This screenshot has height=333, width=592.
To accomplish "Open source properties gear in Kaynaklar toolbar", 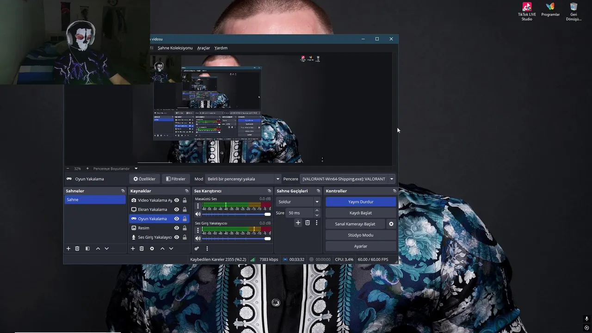I will click(152, 248).
